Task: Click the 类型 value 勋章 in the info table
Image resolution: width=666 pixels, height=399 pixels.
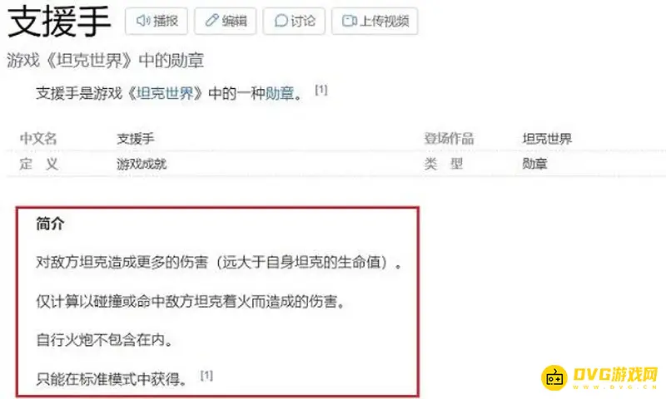Action: 534,164
